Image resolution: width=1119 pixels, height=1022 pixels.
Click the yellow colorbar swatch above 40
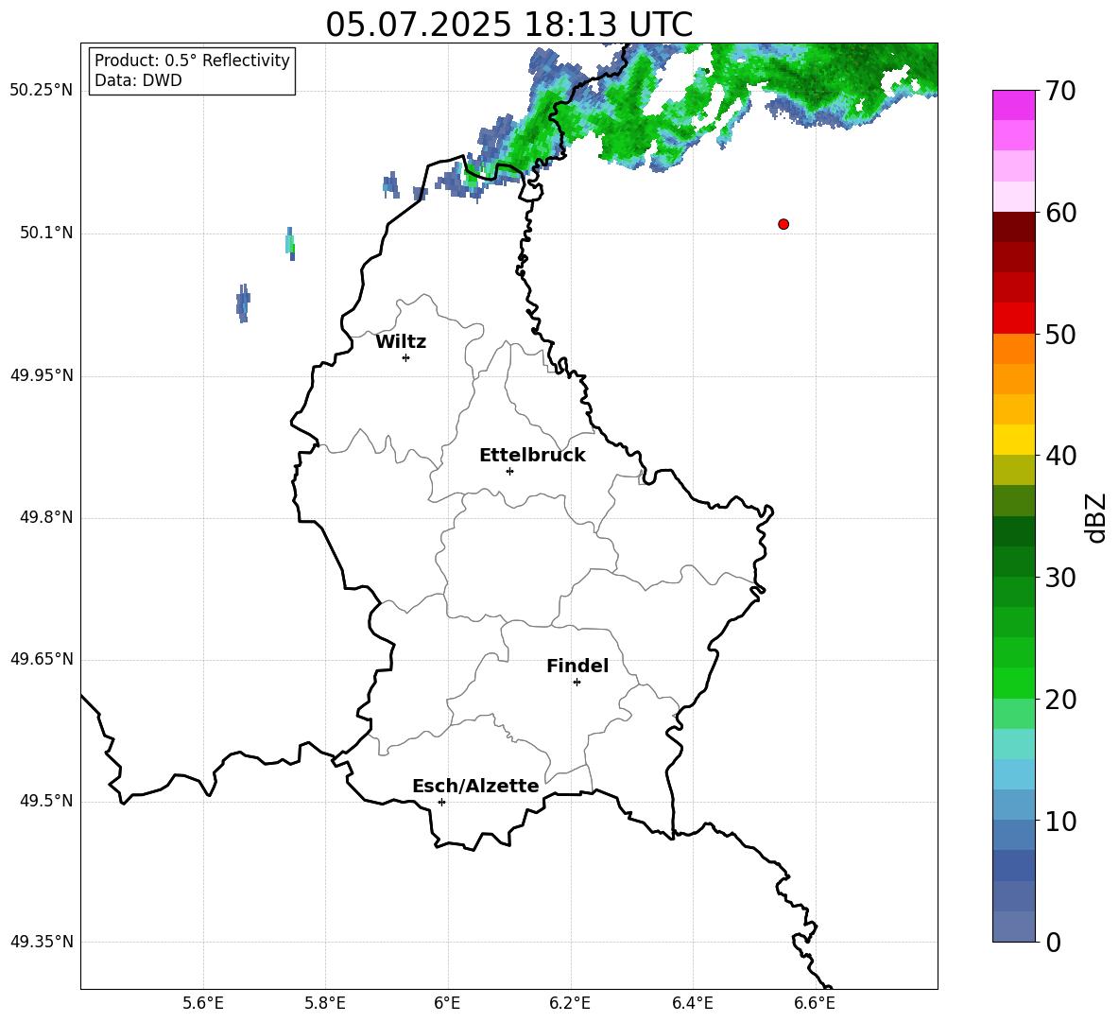pos(1013,440)
